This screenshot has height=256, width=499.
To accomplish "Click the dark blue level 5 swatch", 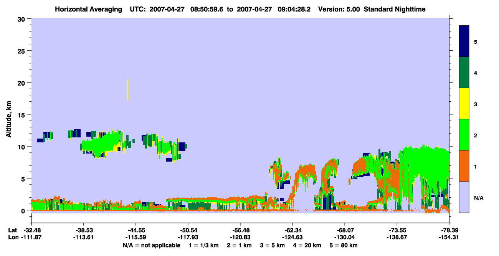I will pos(464,41).
